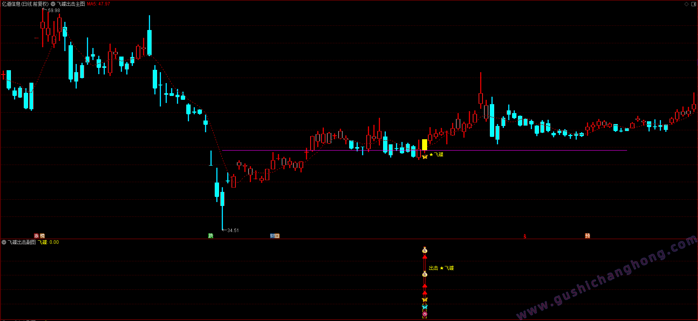Click the 预 forecast marker icon
Screen dimensions: 698x321
pyautogui.click(x=587, y=236)
